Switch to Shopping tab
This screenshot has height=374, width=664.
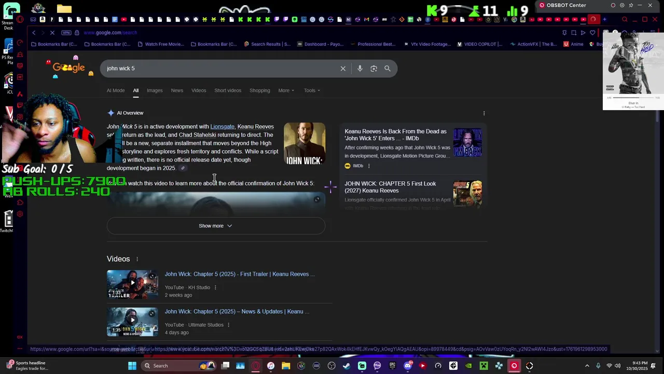(x=260, y=90)
